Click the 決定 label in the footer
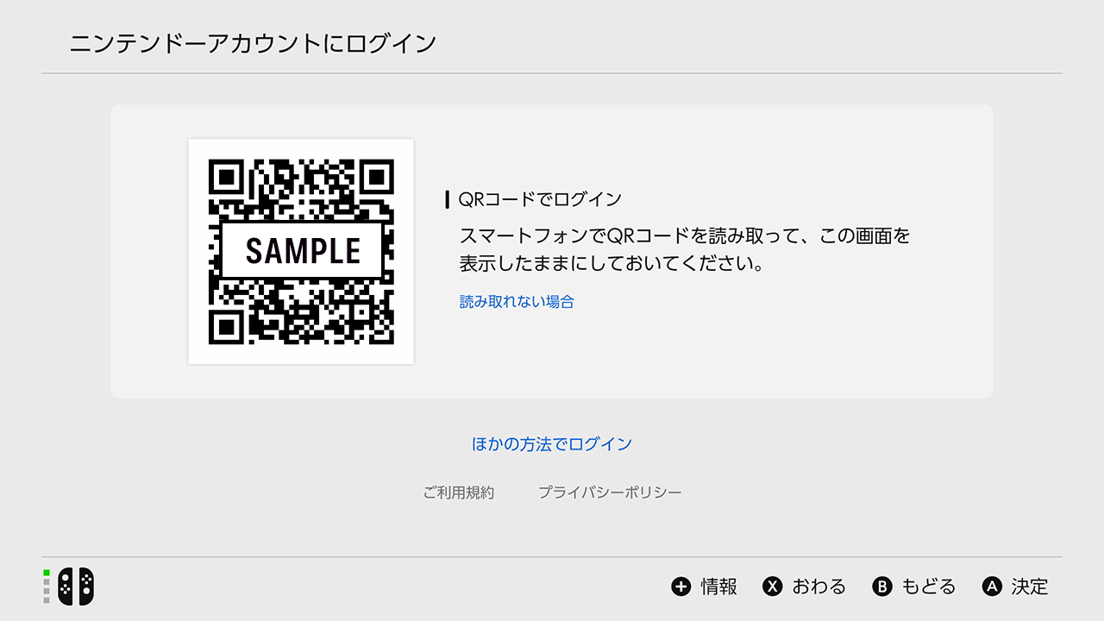This screenshot has width=1104, height=621. pyautogui.click(x=1030, y=586)
